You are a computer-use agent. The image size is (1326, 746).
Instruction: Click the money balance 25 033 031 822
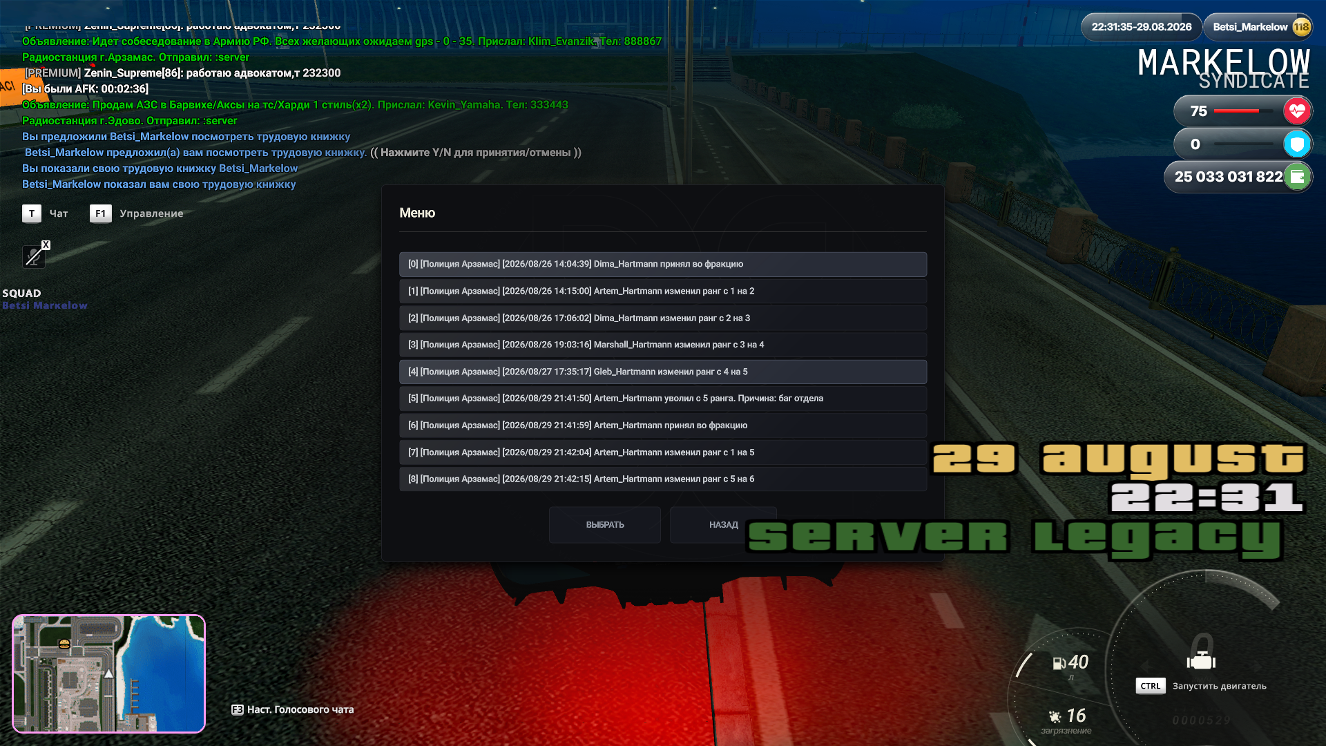(x=1229, y=177)
